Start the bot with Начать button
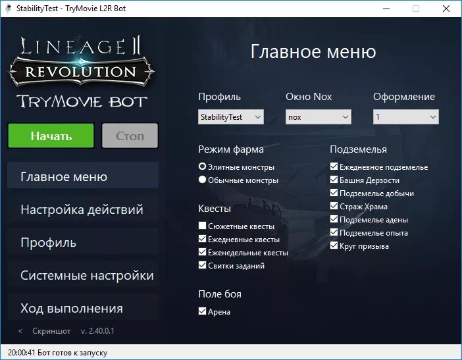 click(51, 136)
